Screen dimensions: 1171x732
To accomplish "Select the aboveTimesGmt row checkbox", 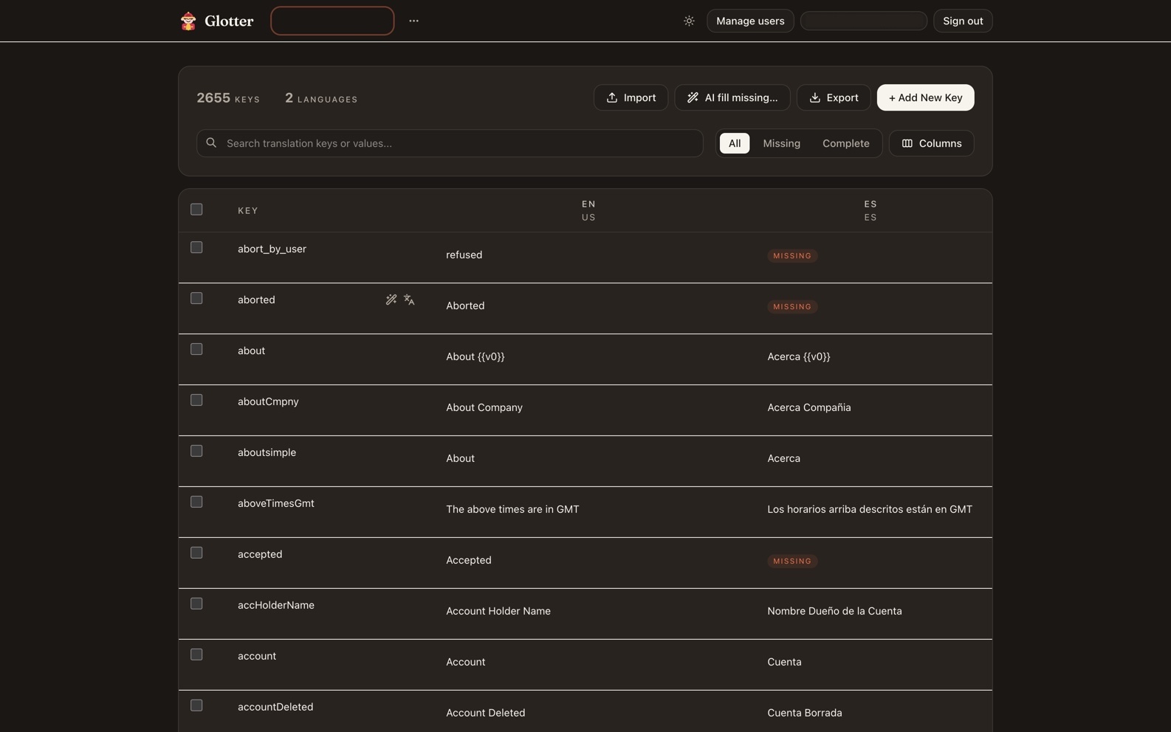I will tap(196, 502).
